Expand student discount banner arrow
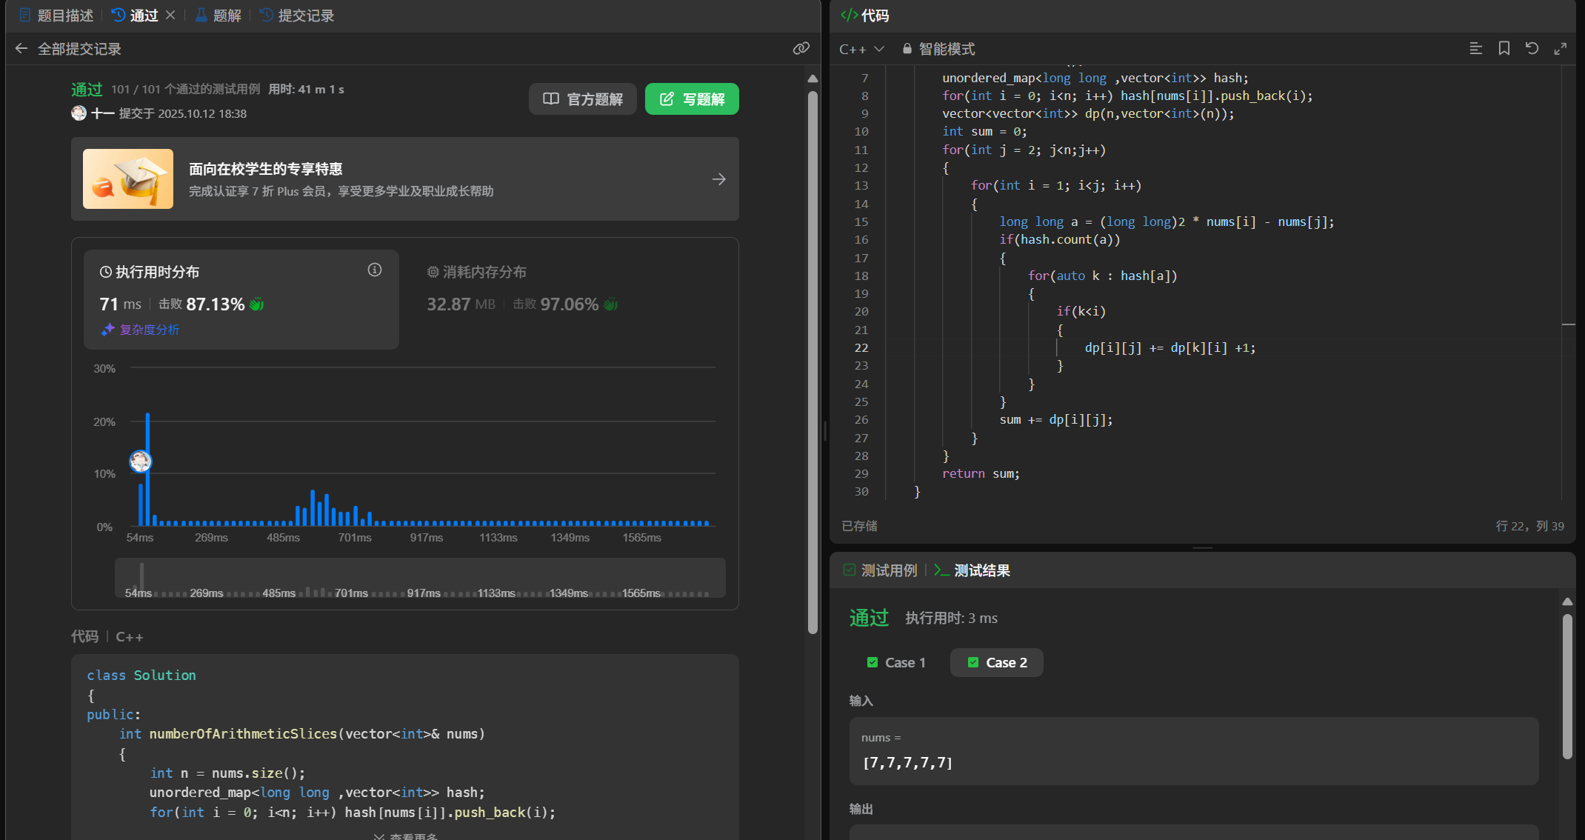Viewport: 1585px width, 840px height. coord(718,179)
